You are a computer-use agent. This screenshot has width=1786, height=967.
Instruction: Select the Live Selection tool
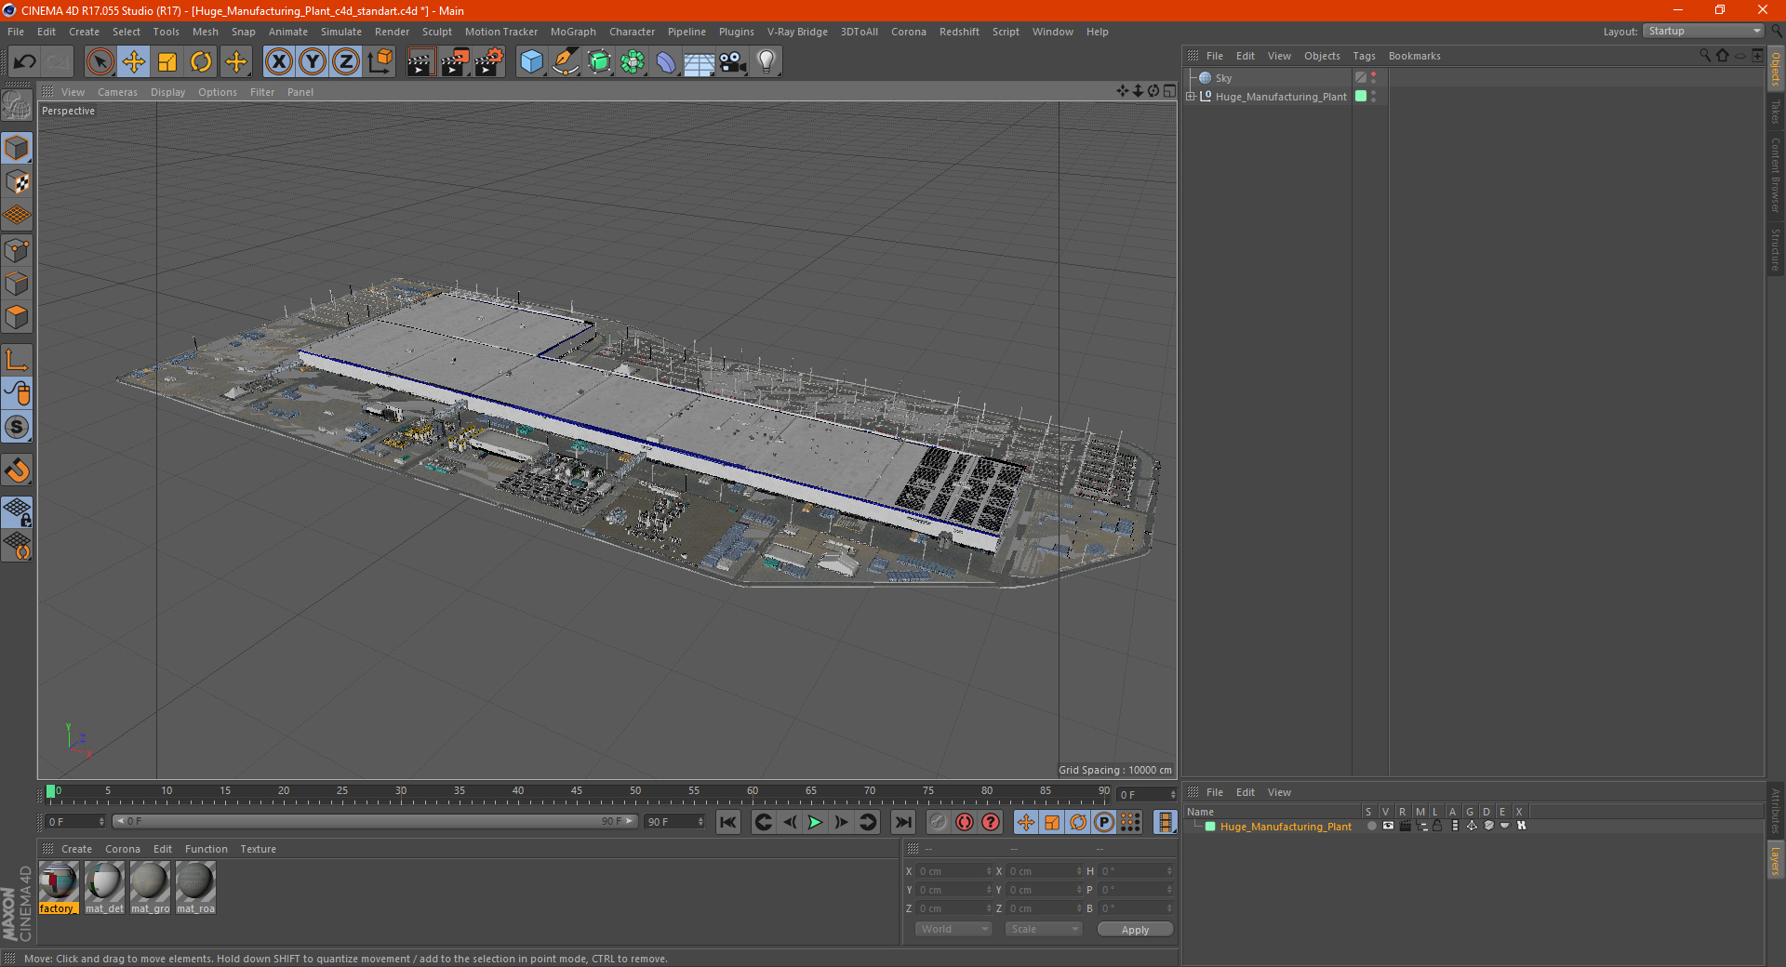tap(100, 62)
